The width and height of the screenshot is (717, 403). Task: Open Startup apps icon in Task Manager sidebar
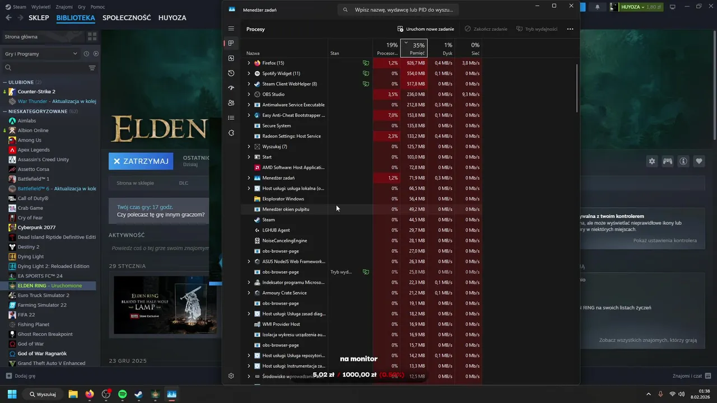pos(231,88)
